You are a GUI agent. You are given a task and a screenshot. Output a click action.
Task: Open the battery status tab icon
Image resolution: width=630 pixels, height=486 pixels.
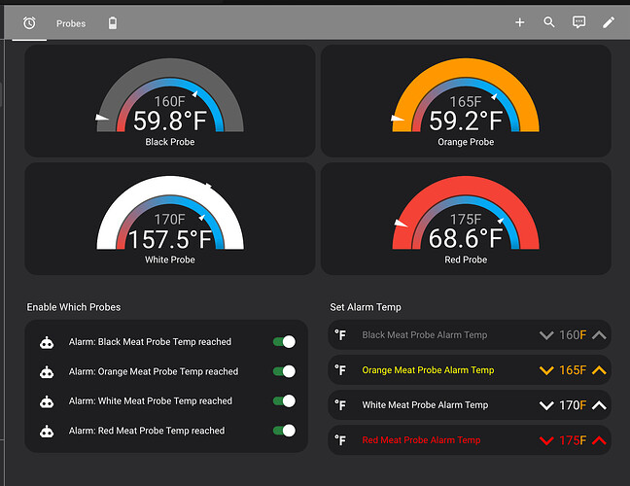point(113,22)
